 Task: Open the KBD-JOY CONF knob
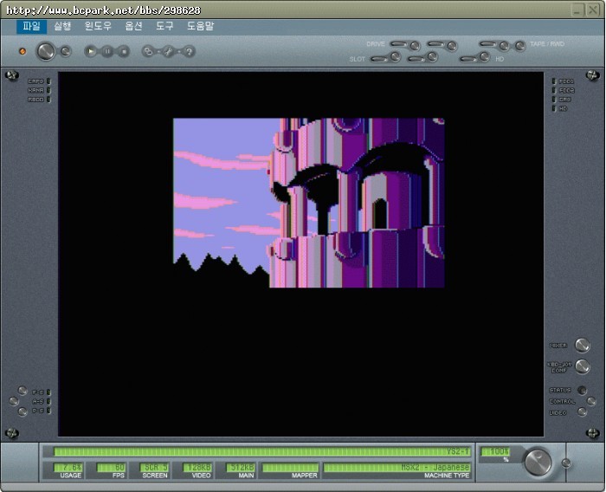[583, 366]
